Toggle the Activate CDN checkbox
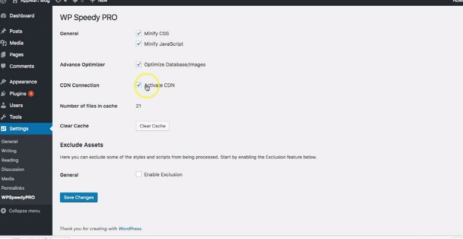 [138, 85]
